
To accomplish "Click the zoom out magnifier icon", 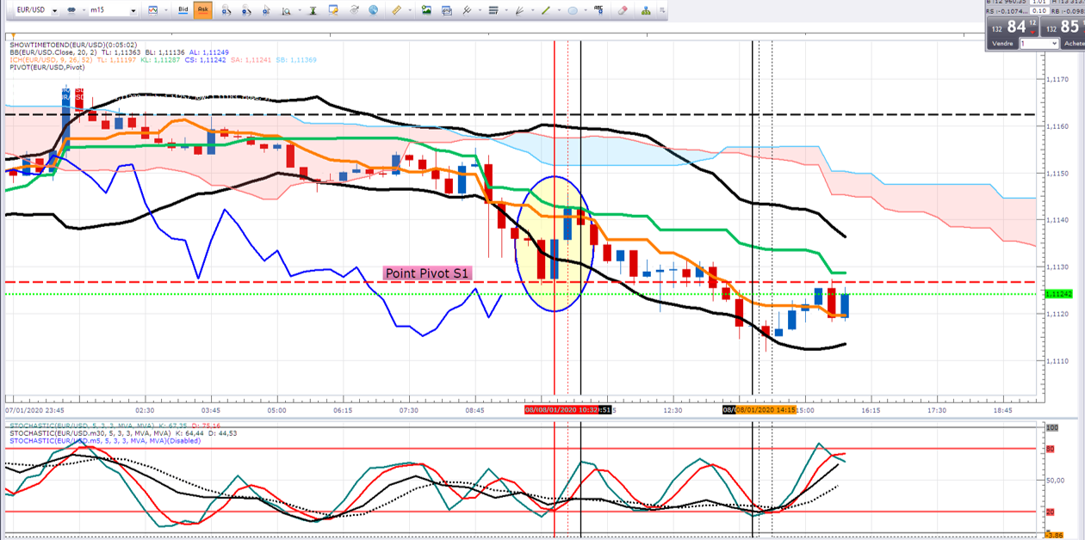I will coord(246,10).
